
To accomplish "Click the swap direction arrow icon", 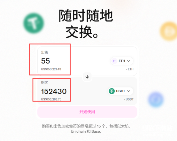I will pos(87,77).
